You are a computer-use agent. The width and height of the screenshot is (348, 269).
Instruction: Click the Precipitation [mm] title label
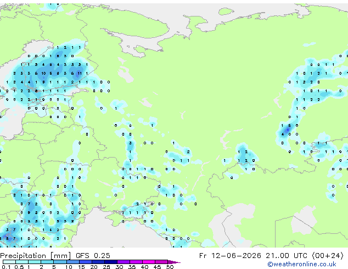click(x=36, y=255)
